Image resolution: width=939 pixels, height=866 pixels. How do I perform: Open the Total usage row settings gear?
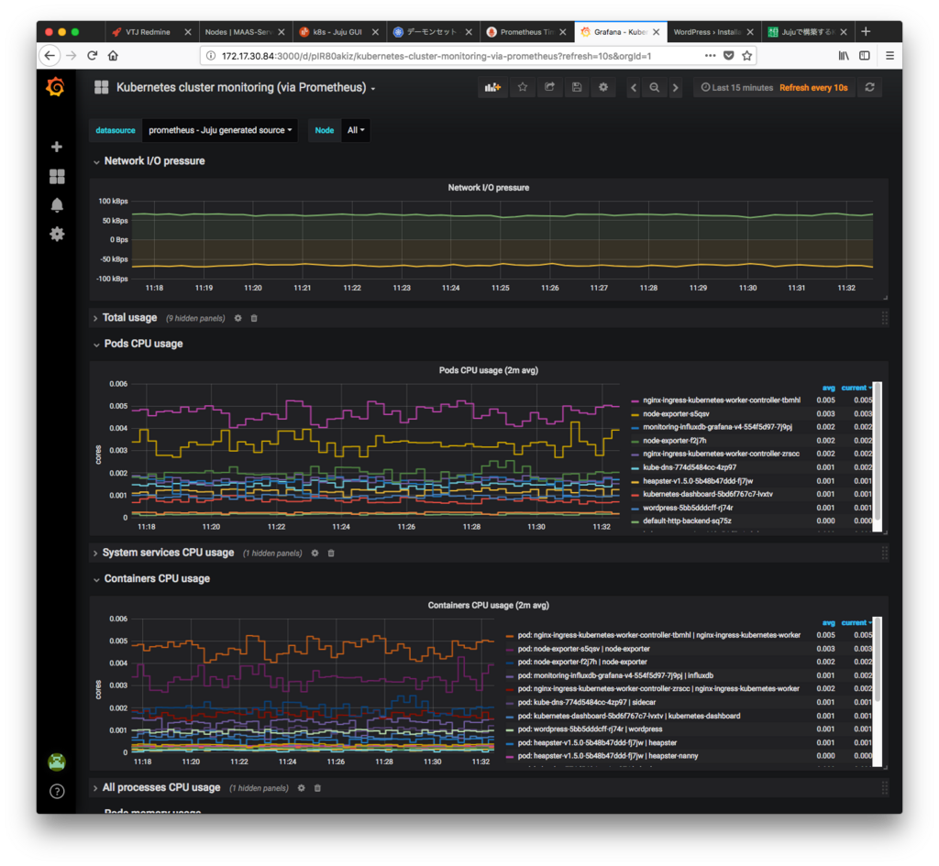coord(238,318)
